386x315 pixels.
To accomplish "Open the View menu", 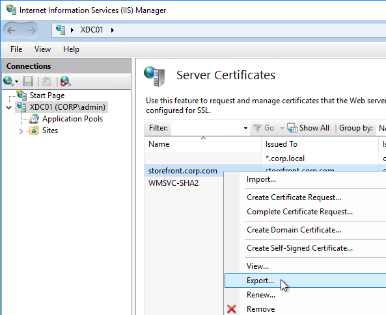I will point(42,49).
